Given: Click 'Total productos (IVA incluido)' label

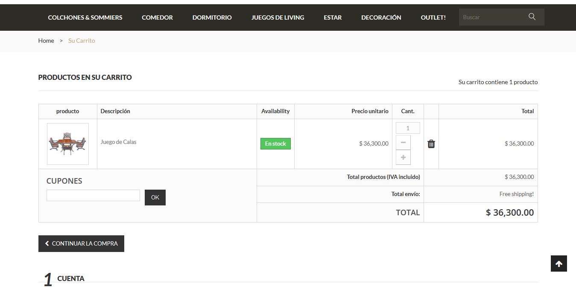Looking at the screenshot, I should 383,177.
